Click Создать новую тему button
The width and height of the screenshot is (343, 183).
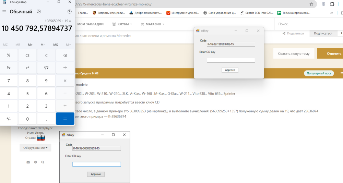pos(294,53)
